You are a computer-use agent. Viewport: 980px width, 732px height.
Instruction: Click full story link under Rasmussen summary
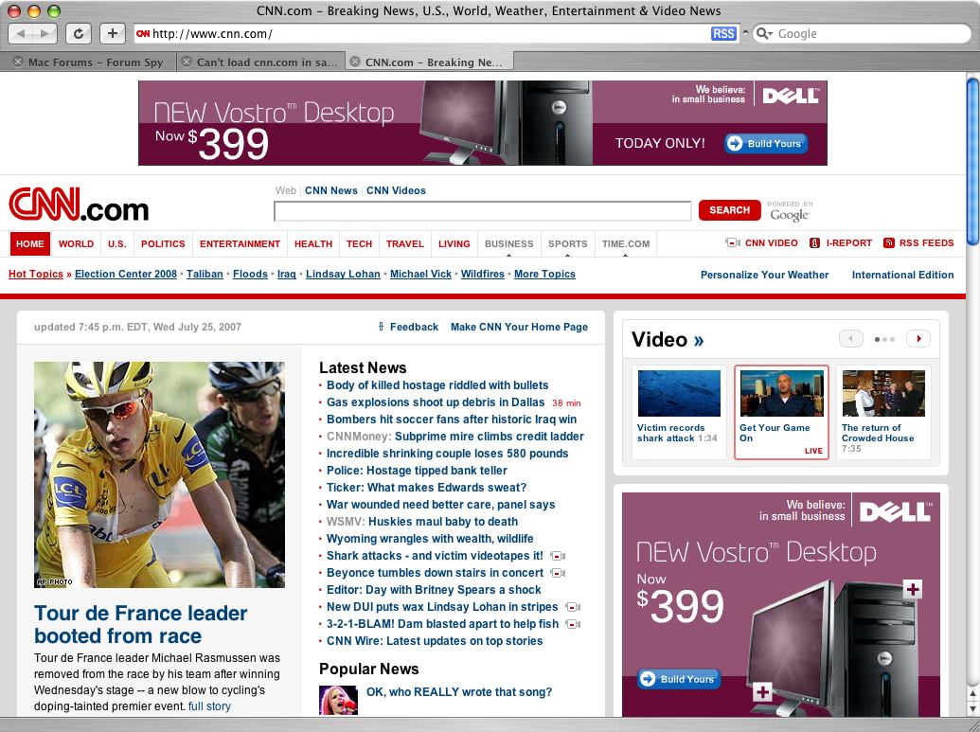pos(209,706)
